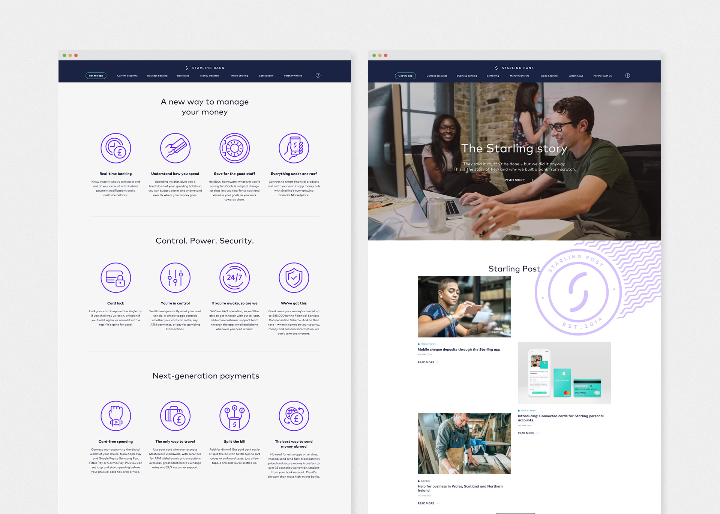This screenshot has height=514, width=720.
Task: Open Introducing: Connected cards article title
Action: pos(561,418)
